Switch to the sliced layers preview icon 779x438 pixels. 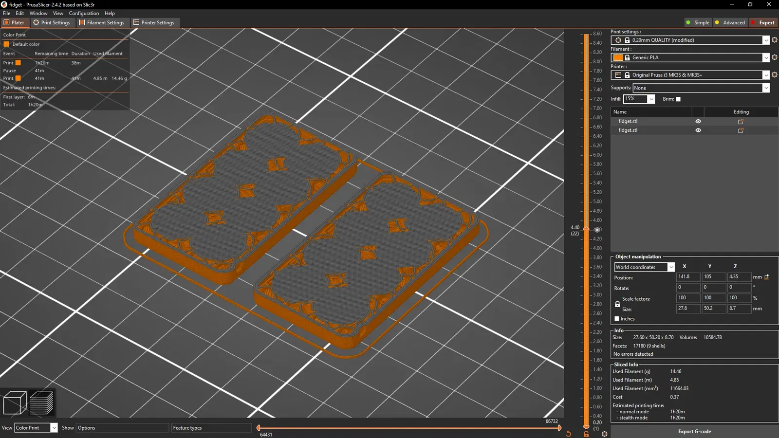[x=41, y=403]
